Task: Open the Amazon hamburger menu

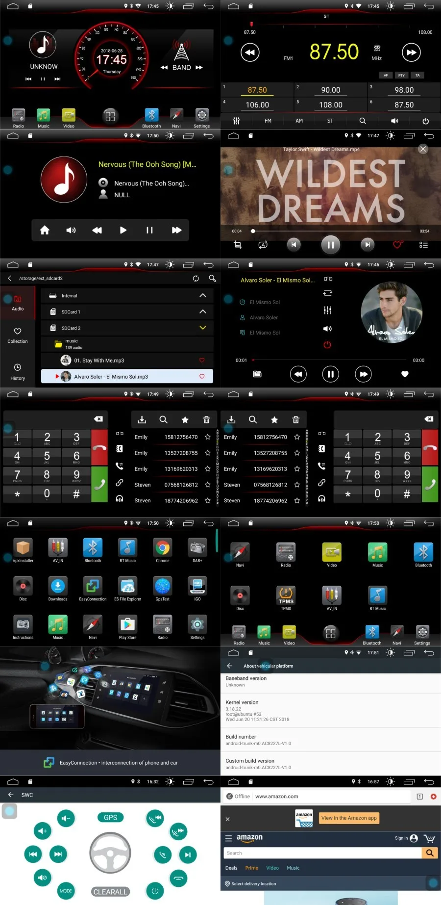Action: click(x=228, y=838)
